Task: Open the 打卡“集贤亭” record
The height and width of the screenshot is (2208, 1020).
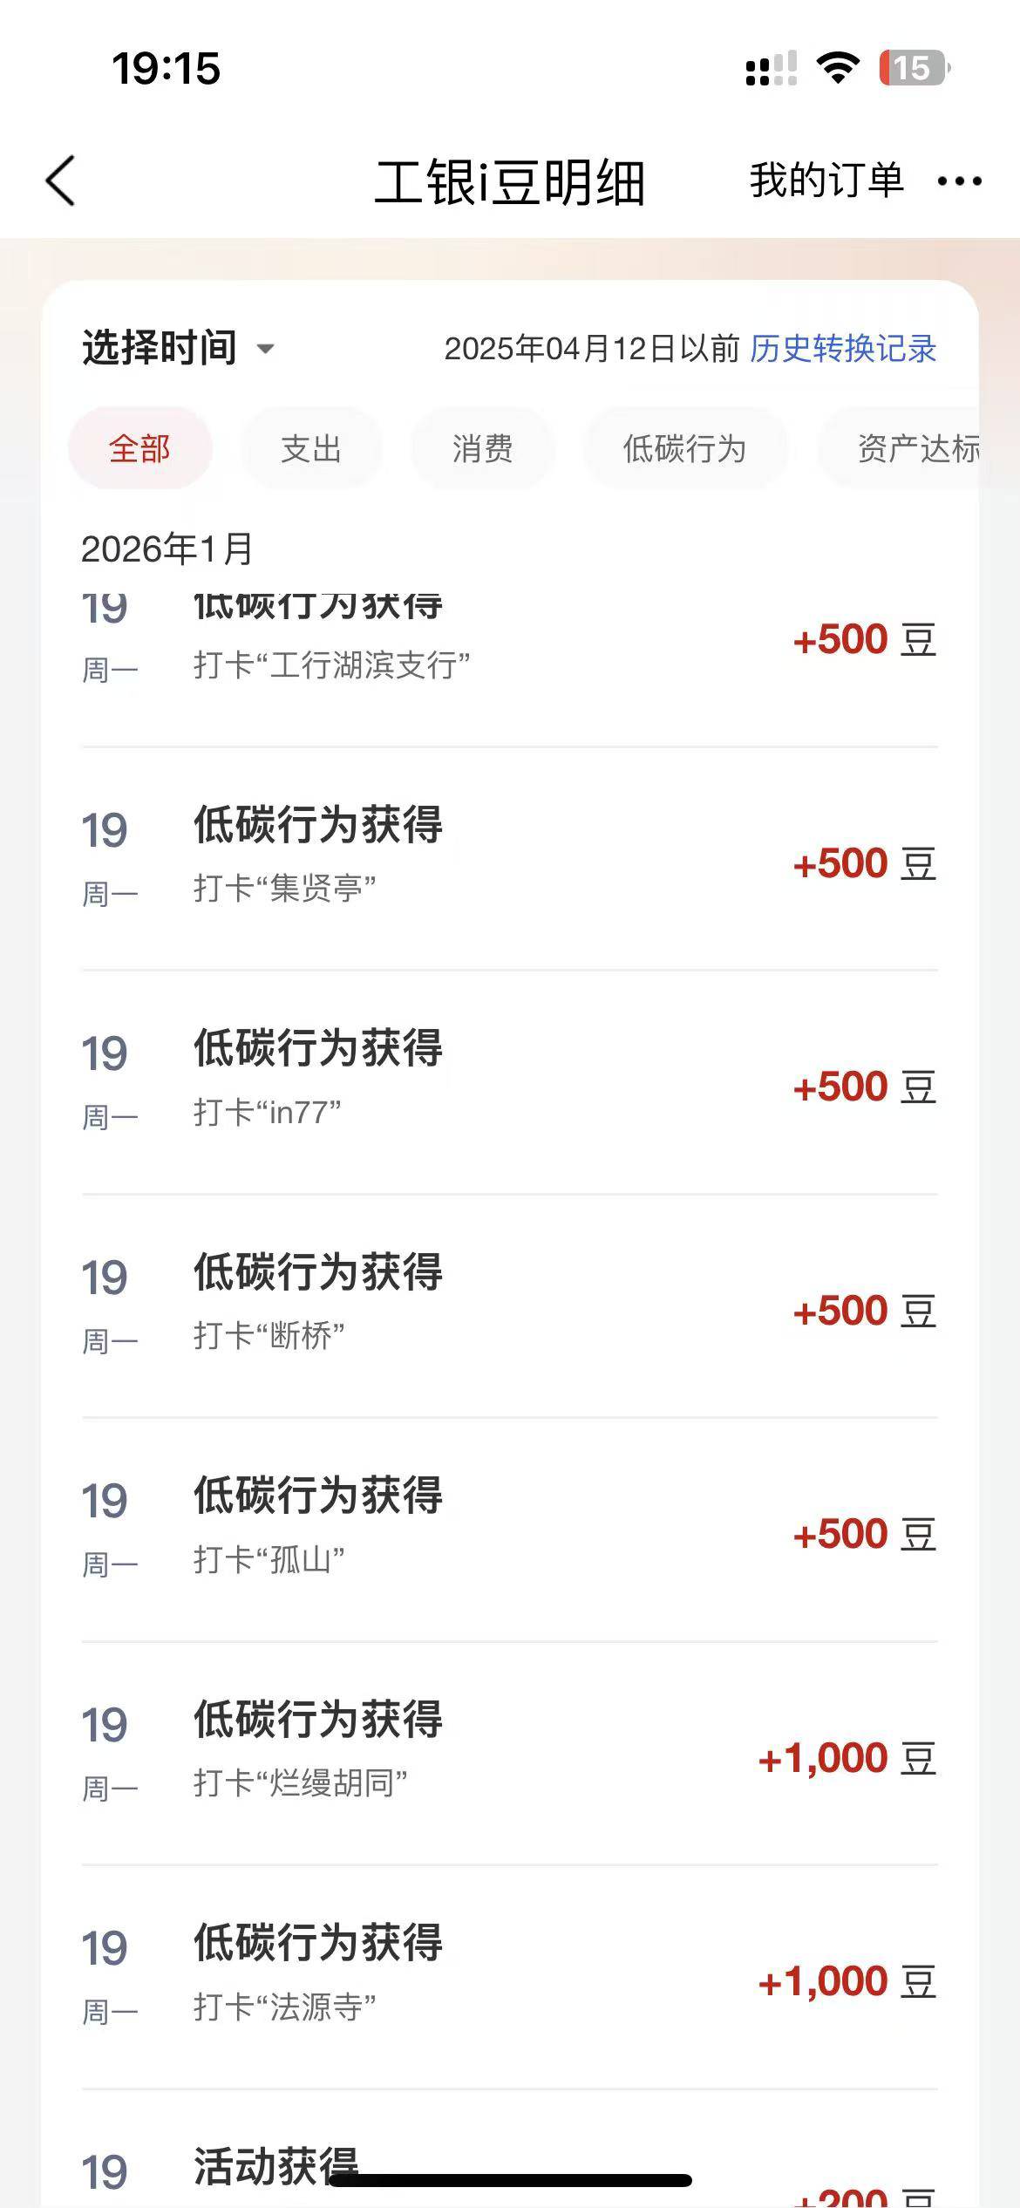Action: pyautogui.click(x=509, y=859)
